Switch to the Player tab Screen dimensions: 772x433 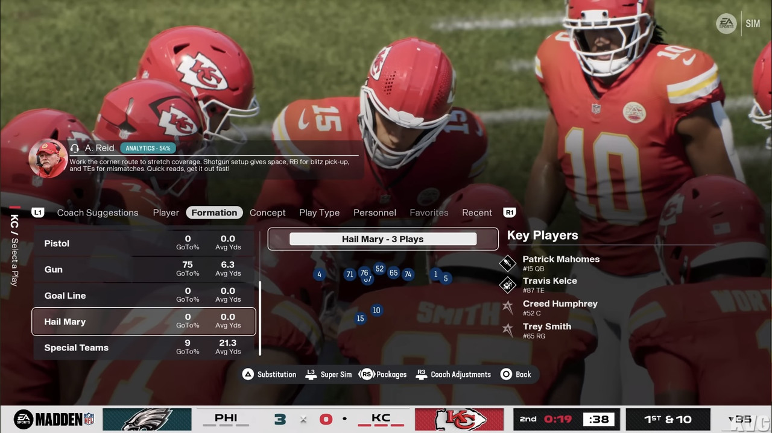tap(166, 213)
